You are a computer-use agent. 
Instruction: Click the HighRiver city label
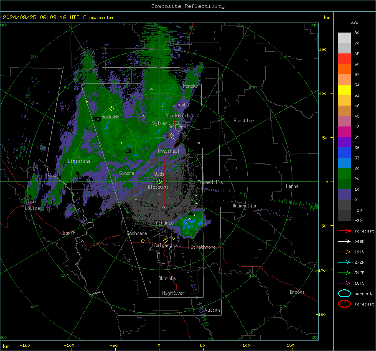tap(173, 293)
